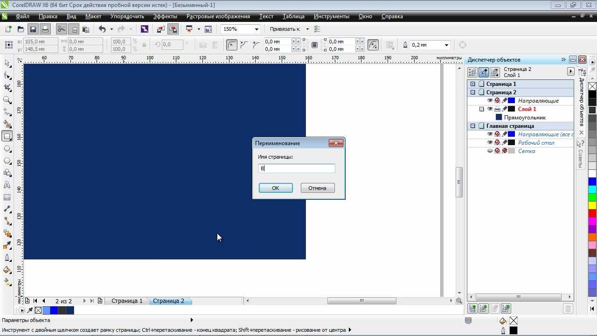Select the Zoom magnifier tool
This screenshot has height=336, width=597.
click(x=7, y=99)
